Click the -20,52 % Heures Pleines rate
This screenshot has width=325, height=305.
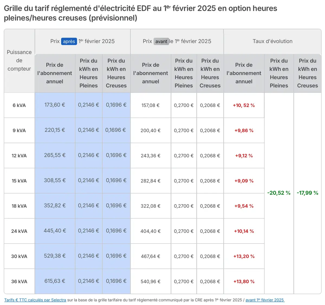tap(279, 193)
